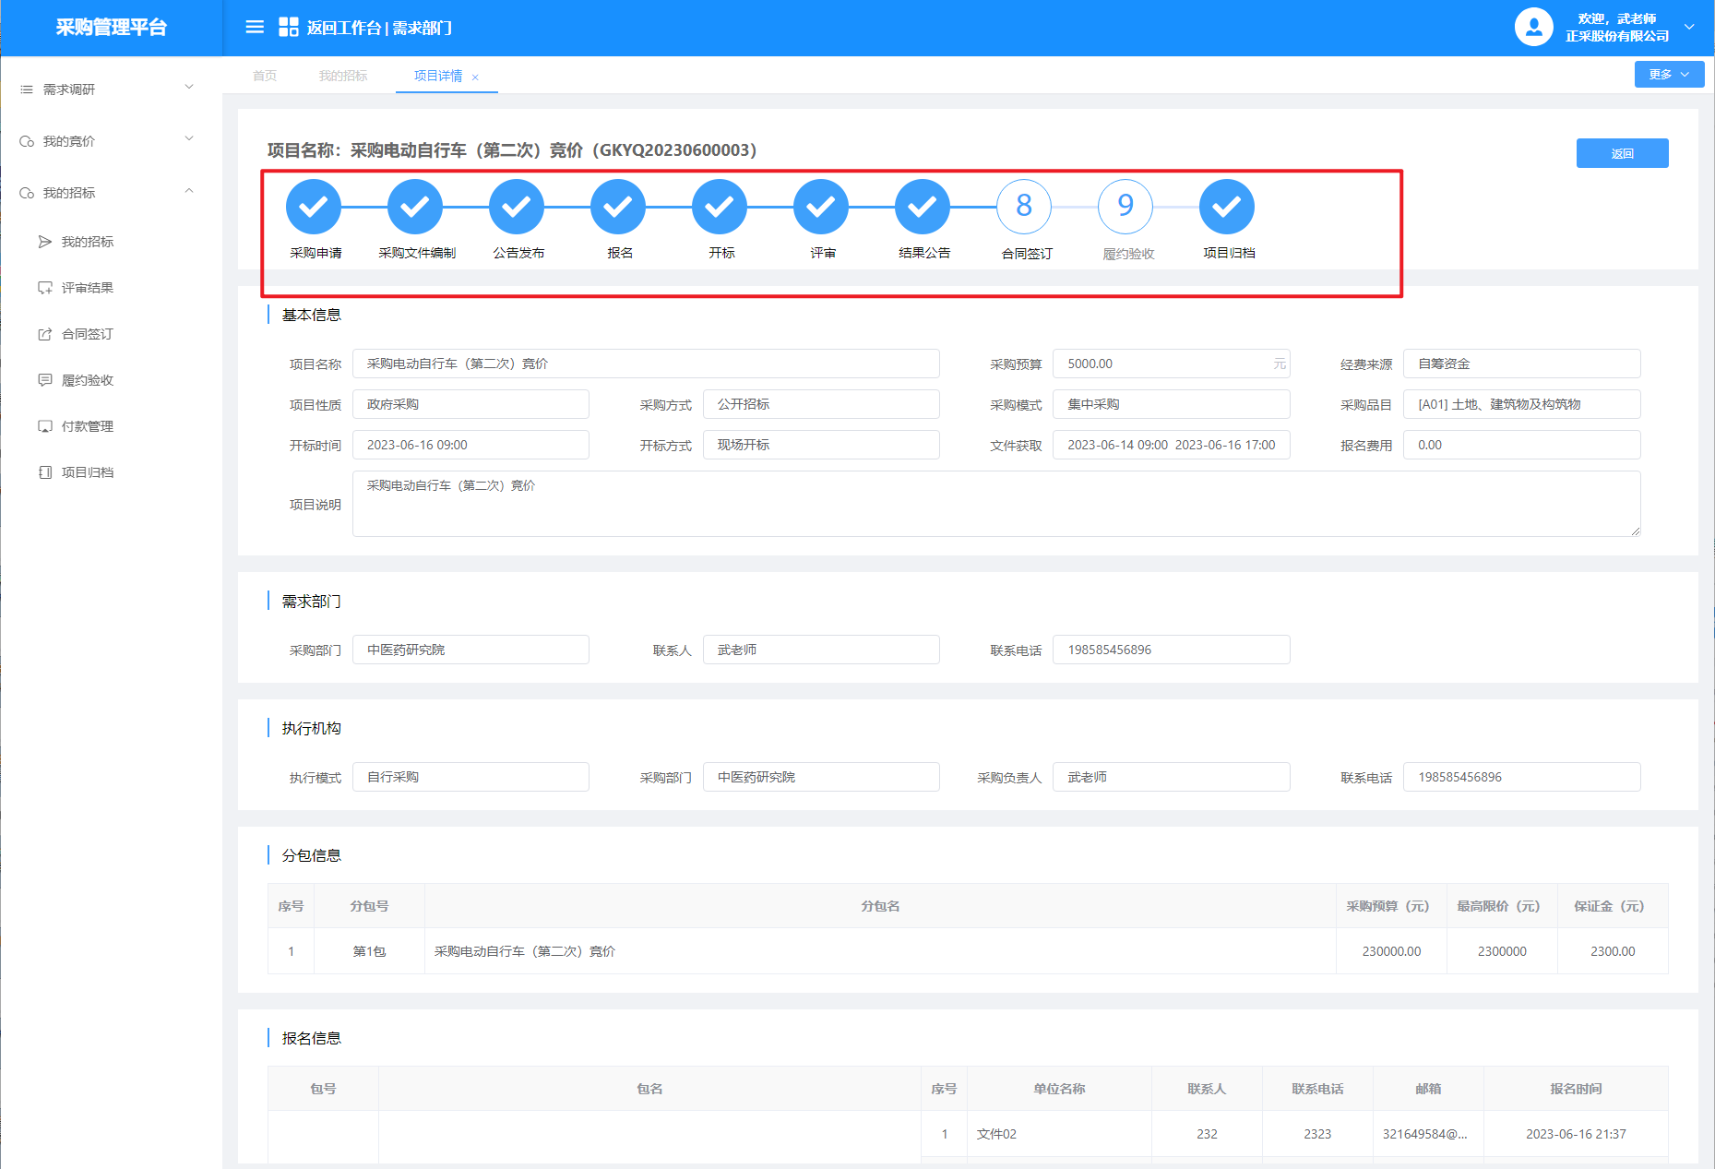Click the 返回 button
Image resolution: width=1715 pixels, height=1169 pixels.
1622,153
